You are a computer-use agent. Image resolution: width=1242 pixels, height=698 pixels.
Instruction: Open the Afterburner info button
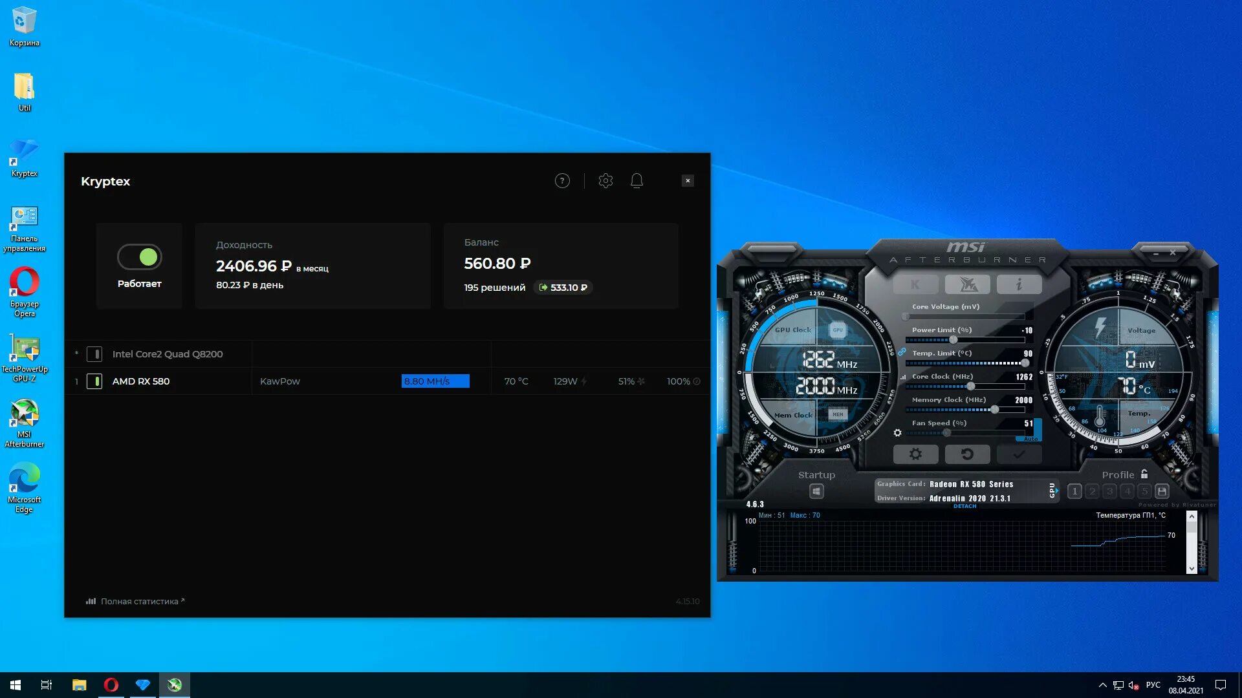(x=1019, y=284)
